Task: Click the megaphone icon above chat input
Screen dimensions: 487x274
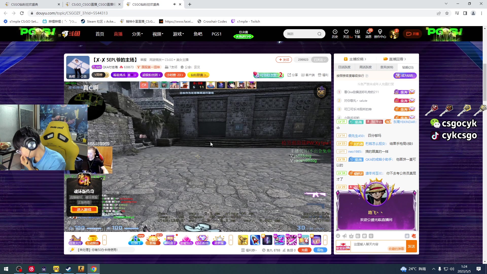Action: pyautogui.click(x=344, y=236)
